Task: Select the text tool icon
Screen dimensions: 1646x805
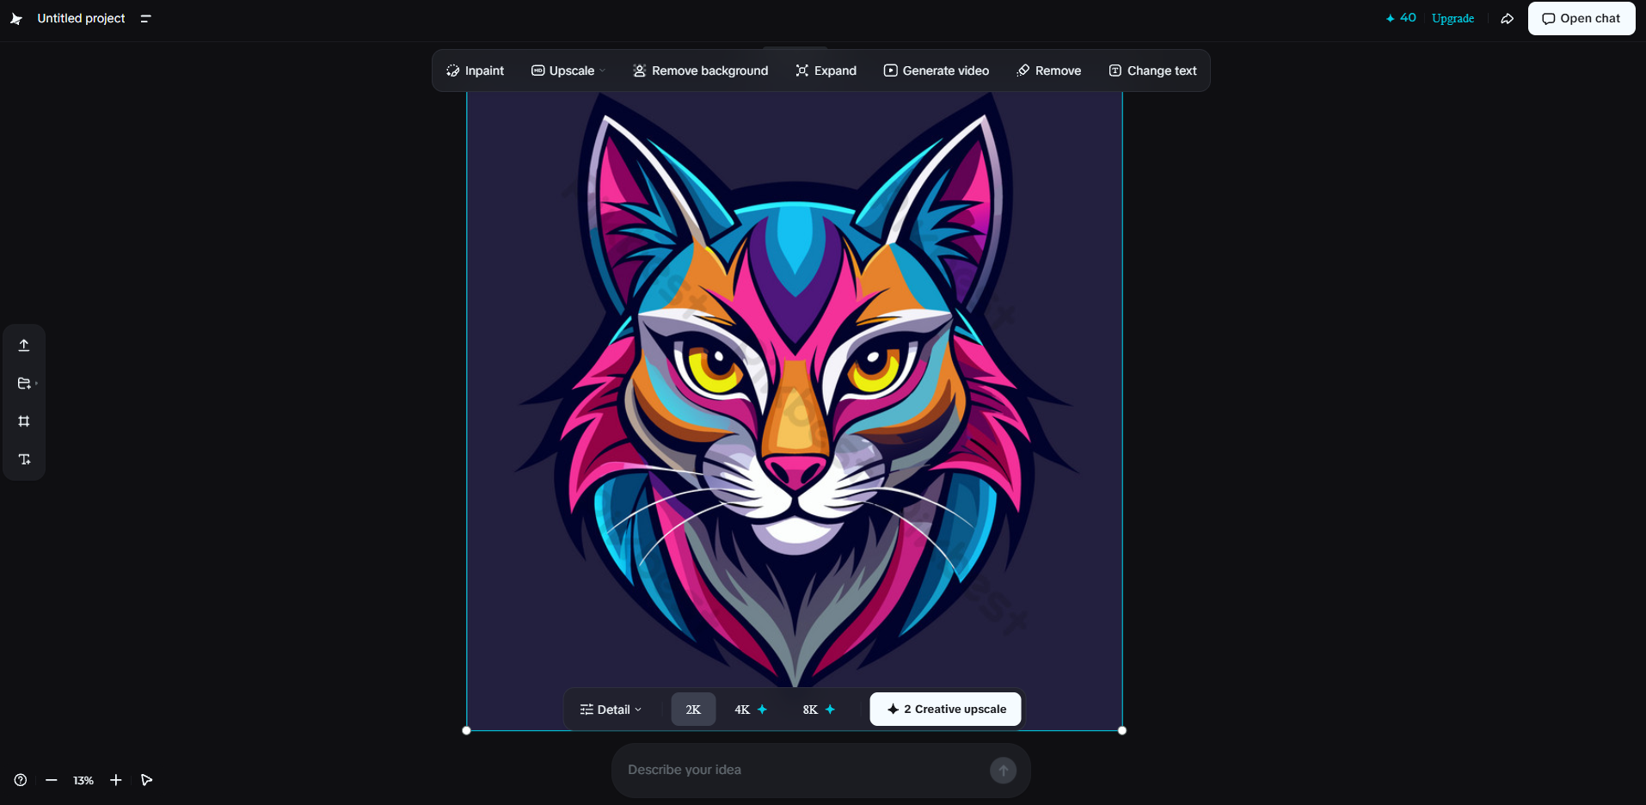Action: click(24, 459)
